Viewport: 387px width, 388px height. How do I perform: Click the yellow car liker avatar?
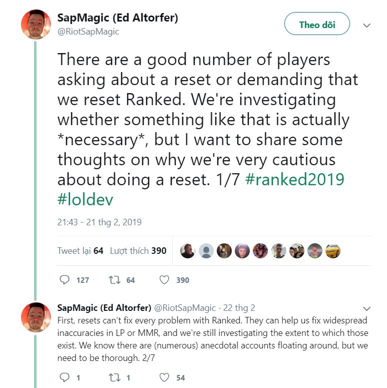pyautogui.click(x=333, y=251)
